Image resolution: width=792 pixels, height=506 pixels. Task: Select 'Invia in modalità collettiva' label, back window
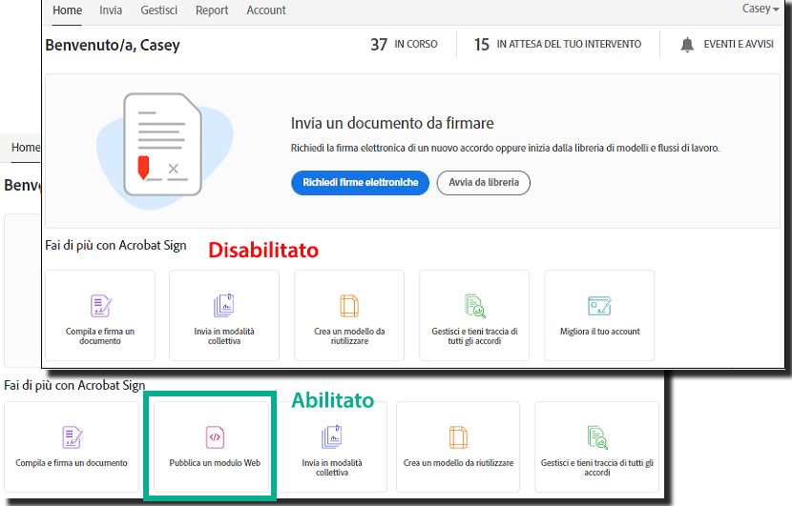332,467
